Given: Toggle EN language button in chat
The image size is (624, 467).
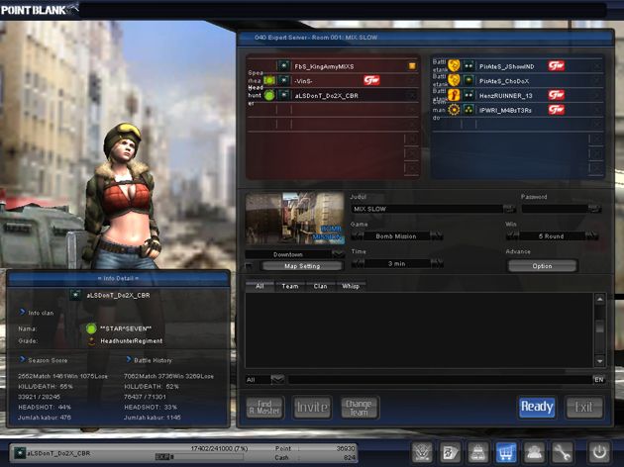Looking at the screenshot, I should [x=599, y=380].
